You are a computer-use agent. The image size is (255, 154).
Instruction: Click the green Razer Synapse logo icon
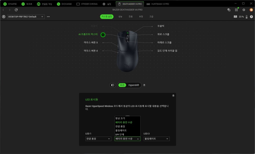(x=5, y=4)
